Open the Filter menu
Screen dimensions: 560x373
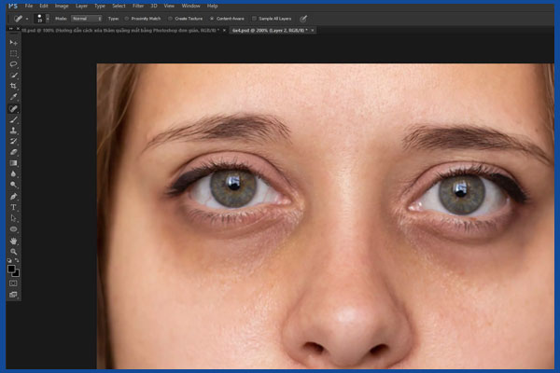click(x=137, y=6)
